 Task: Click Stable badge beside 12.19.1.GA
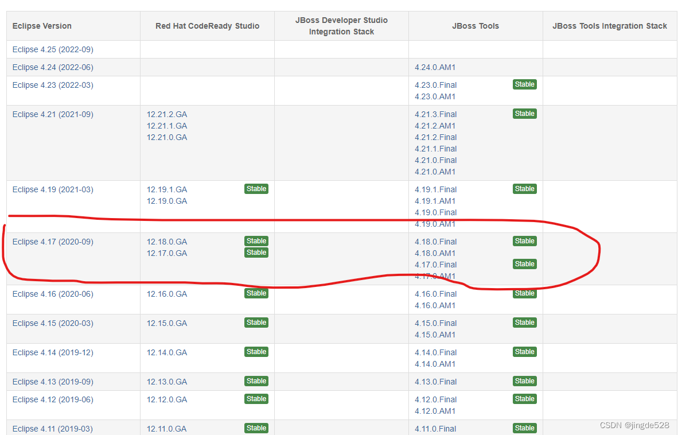[x=256, y=189]
